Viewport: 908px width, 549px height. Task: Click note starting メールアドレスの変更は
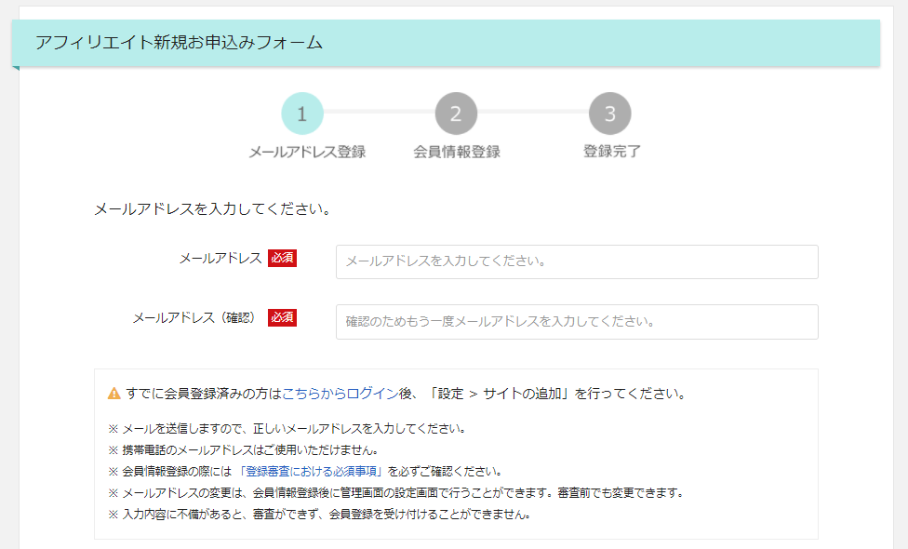397,493
